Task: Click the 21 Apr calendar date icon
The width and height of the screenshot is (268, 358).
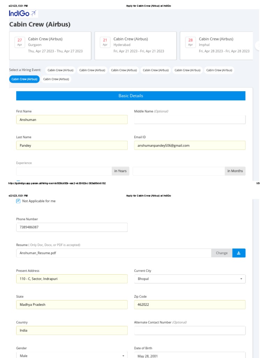Action: [x=105, y=42]
